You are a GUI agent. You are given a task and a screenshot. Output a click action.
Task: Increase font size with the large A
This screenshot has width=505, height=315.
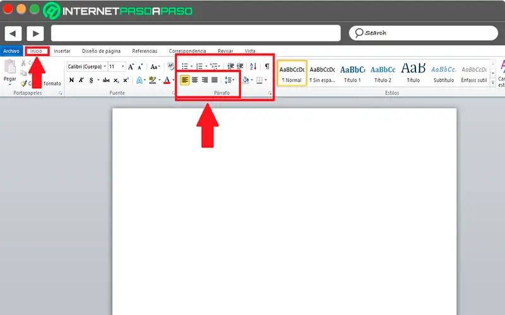pos(131,67)
